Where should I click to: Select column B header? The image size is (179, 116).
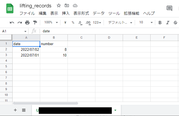[54, 37]
